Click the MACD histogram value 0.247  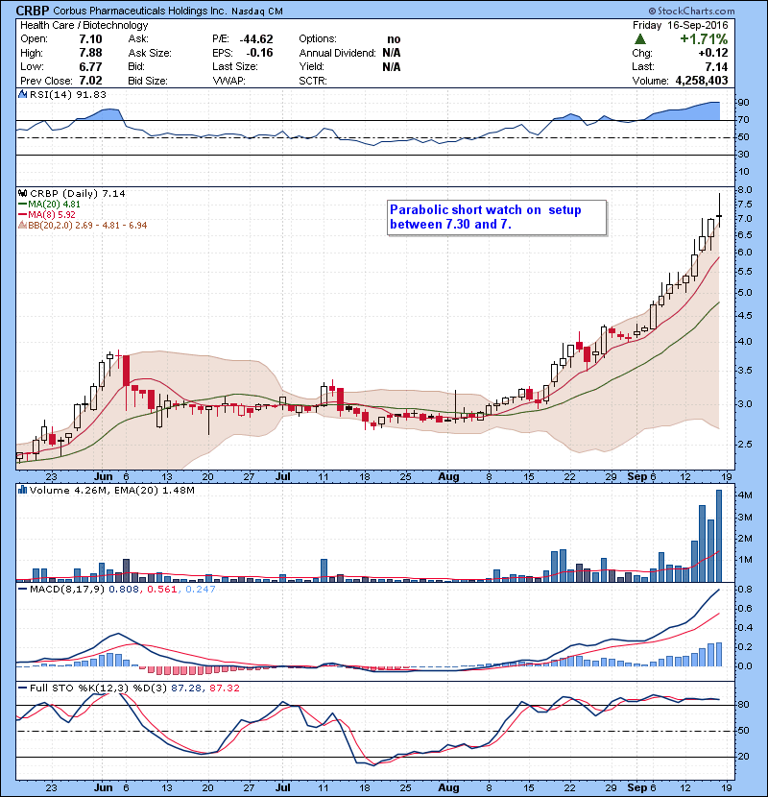point(201,590)
